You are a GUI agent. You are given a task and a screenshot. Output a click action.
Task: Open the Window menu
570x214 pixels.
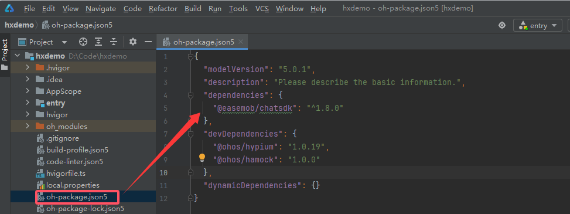289,9
